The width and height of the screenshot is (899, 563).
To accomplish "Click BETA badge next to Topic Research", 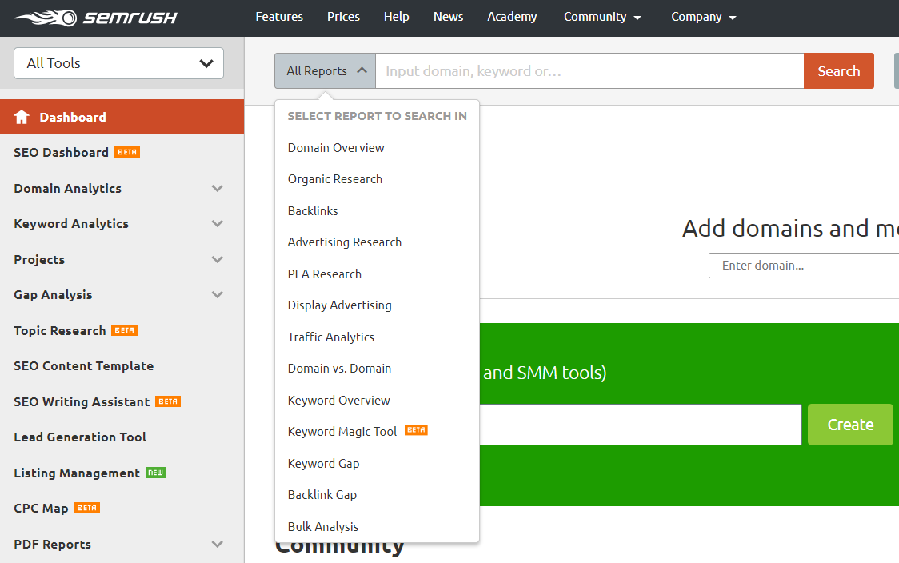I will (x=125, y=330).
